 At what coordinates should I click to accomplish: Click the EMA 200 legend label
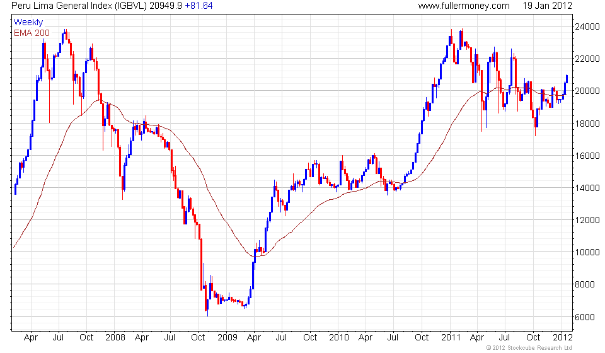(32, 33)
